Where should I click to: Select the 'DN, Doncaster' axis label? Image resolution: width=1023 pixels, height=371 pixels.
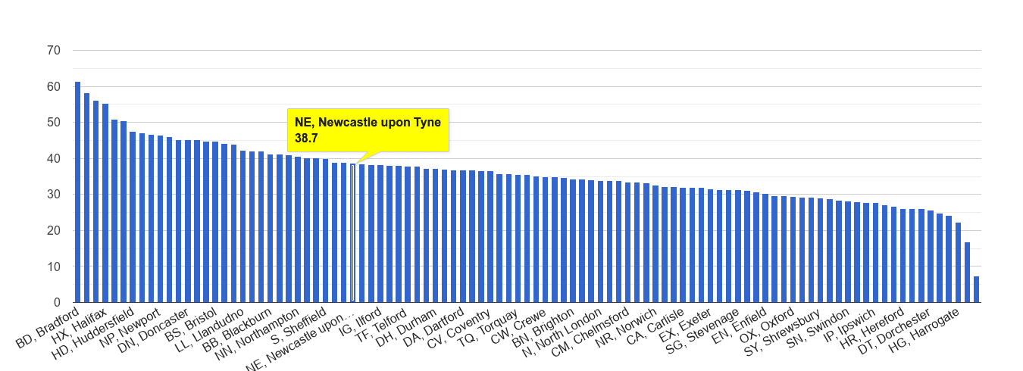(153, 328)
